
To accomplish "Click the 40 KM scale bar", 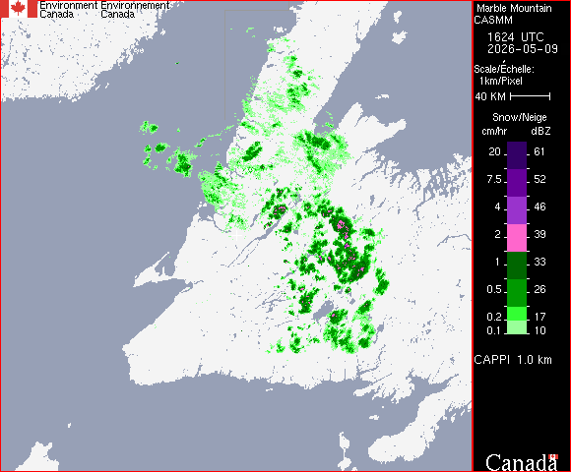I will [531, 96].
